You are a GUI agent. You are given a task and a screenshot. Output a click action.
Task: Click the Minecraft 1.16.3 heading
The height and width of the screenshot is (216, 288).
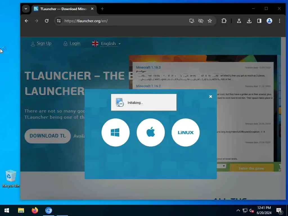pyautogui.click(x=148, y=67)
